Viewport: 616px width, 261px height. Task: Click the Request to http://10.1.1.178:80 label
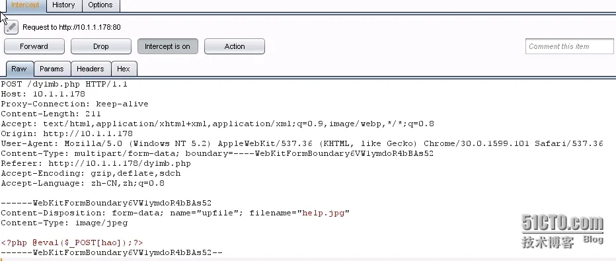click(x=71, y=27)
